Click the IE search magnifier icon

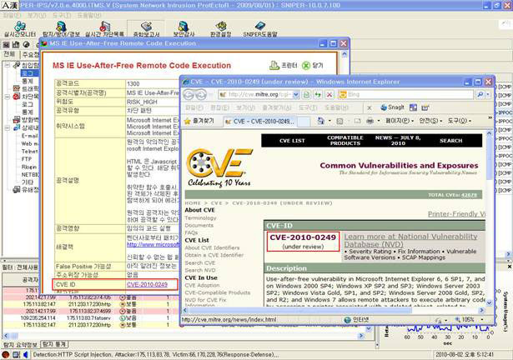480,95
